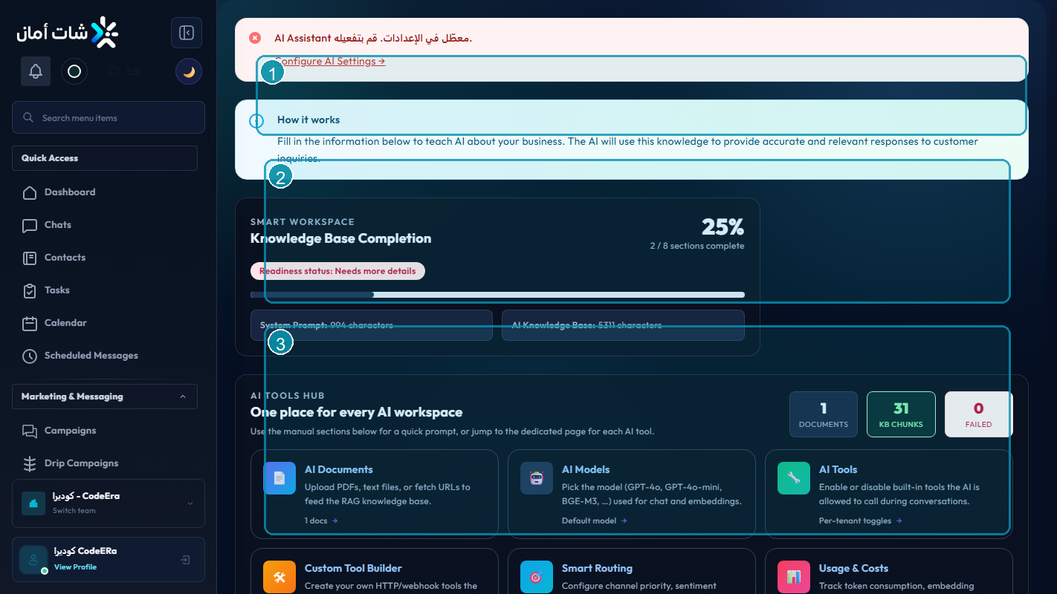The width and height of the screenshot is (1057, 594).
Task: Click the 2 / 8 sections complete text
Action: click(696, 246)
